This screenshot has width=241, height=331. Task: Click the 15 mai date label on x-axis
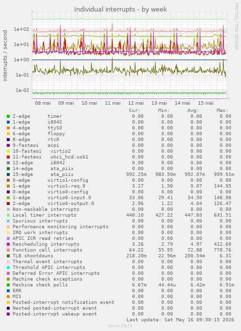pyautogui.click(x=206, y=103)
